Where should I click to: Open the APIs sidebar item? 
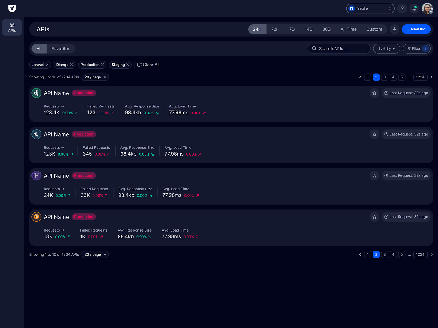pyautogui.click(x=12, y=27)
